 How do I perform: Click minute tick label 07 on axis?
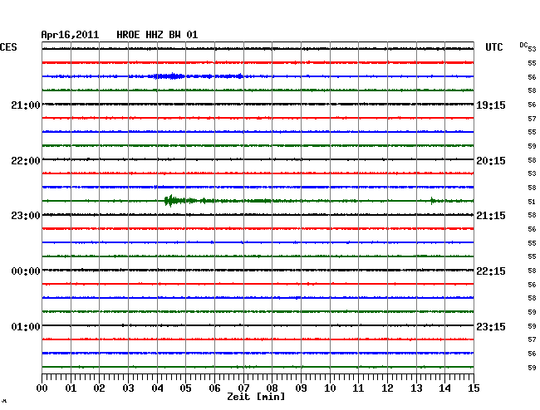(243, 388)
